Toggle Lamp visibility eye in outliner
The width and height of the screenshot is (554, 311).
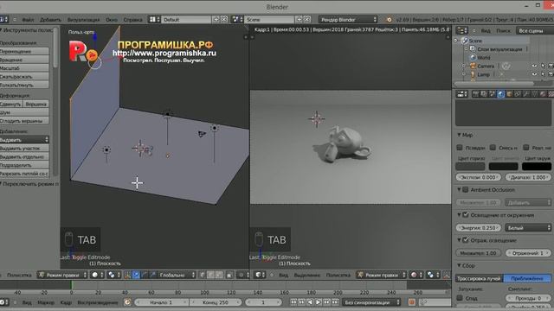click(534, 74)
